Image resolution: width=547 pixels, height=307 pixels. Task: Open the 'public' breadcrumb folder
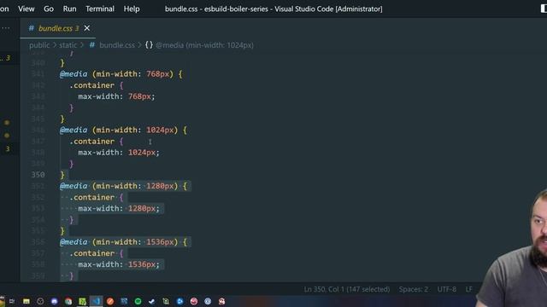39,45
